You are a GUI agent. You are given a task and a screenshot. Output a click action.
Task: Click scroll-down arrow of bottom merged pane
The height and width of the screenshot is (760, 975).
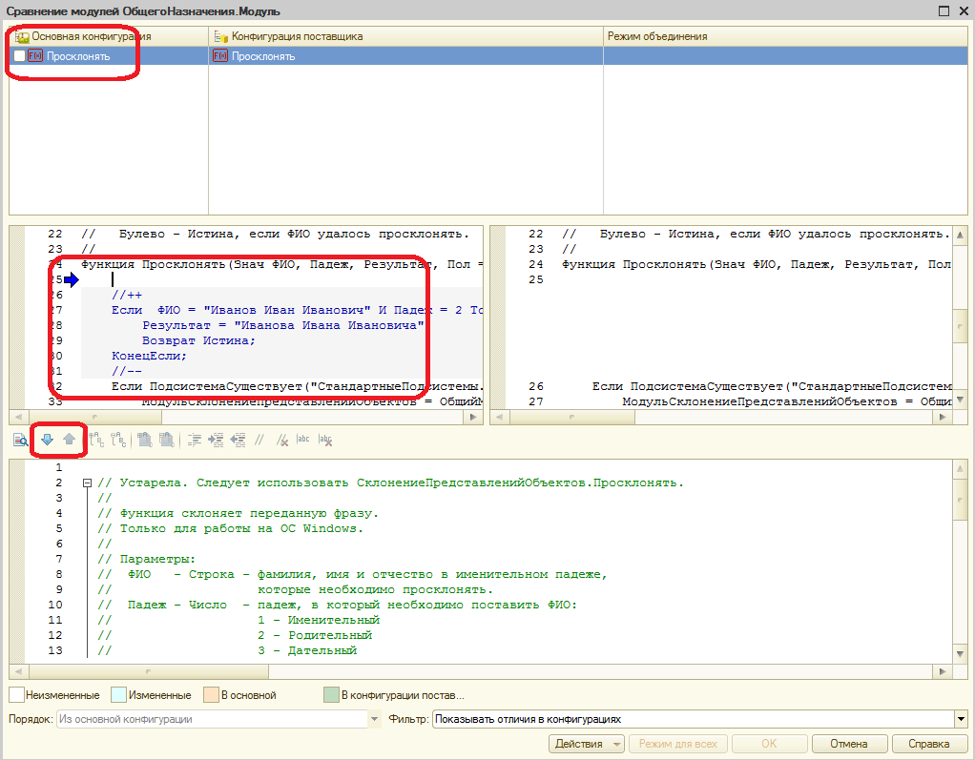961,654
